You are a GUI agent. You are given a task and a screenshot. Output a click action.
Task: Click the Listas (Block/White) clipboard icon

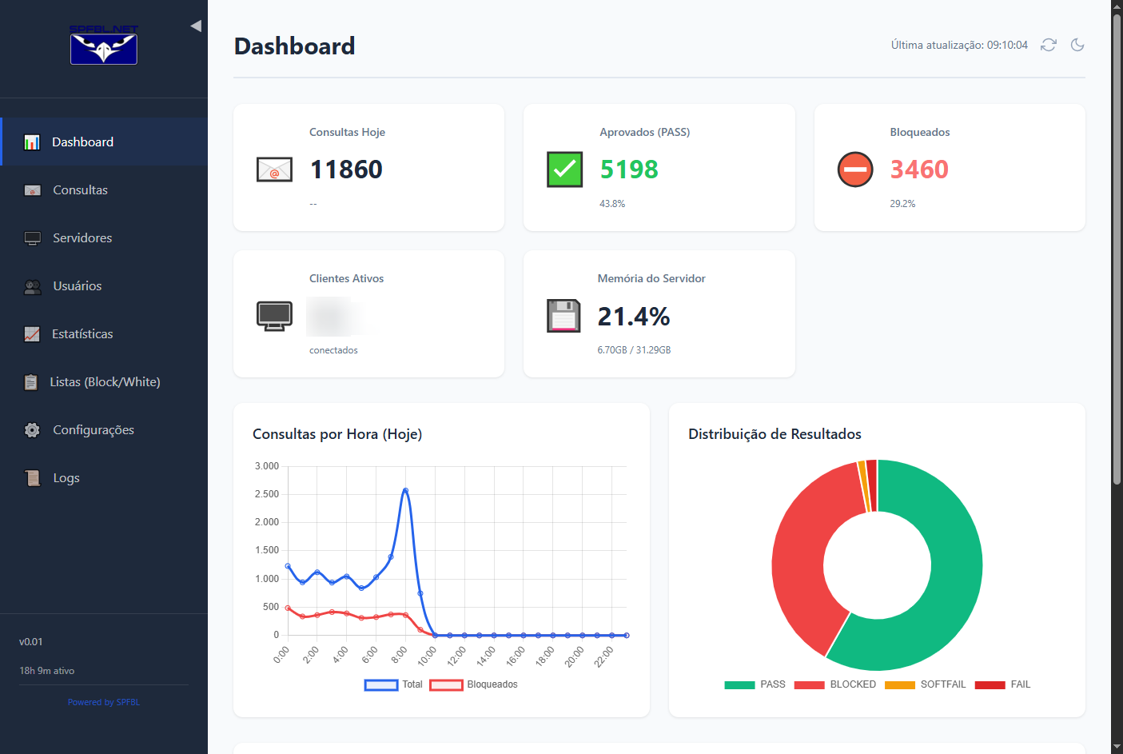point(30,382)
